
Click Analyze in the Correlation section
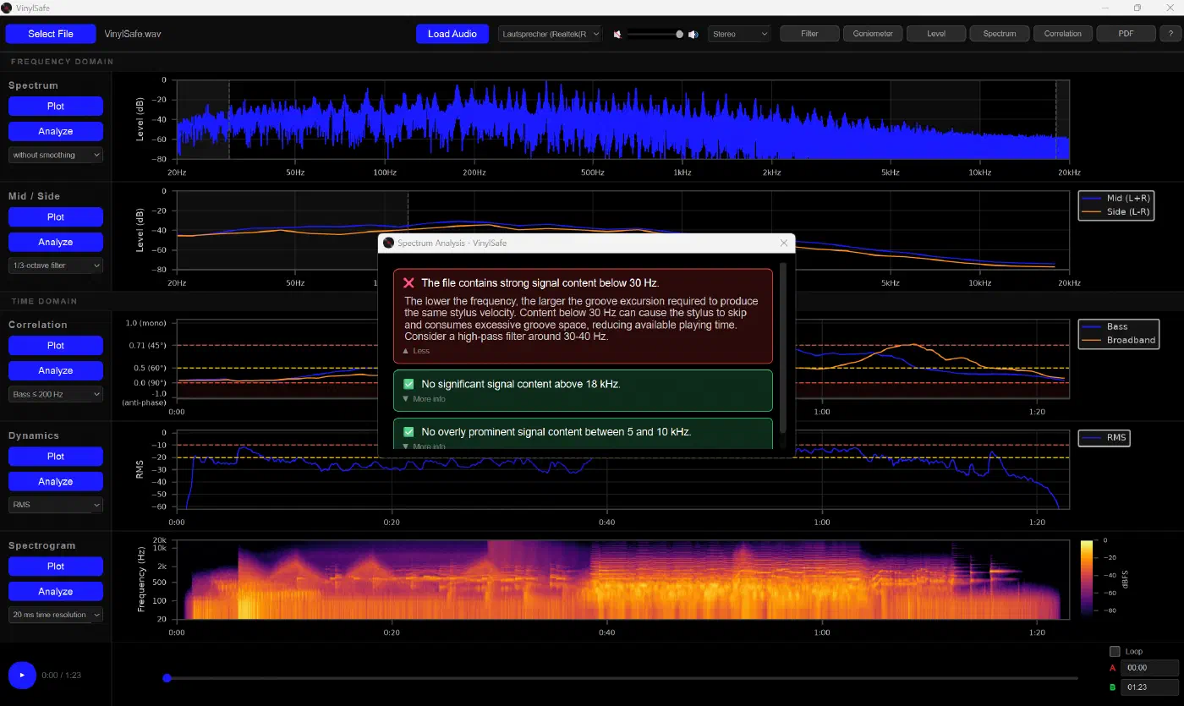pyautogui.click(x=56, y=371)
